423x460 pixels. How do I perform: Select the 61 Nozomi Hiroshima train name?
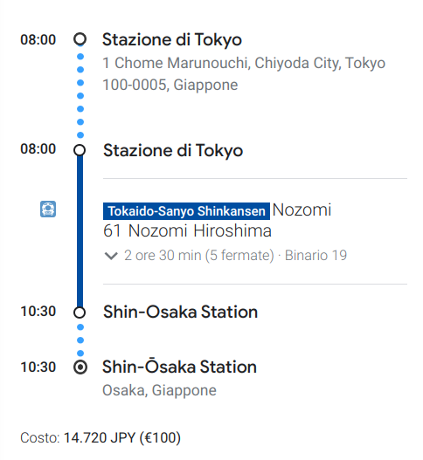click(x=187, y=230)
